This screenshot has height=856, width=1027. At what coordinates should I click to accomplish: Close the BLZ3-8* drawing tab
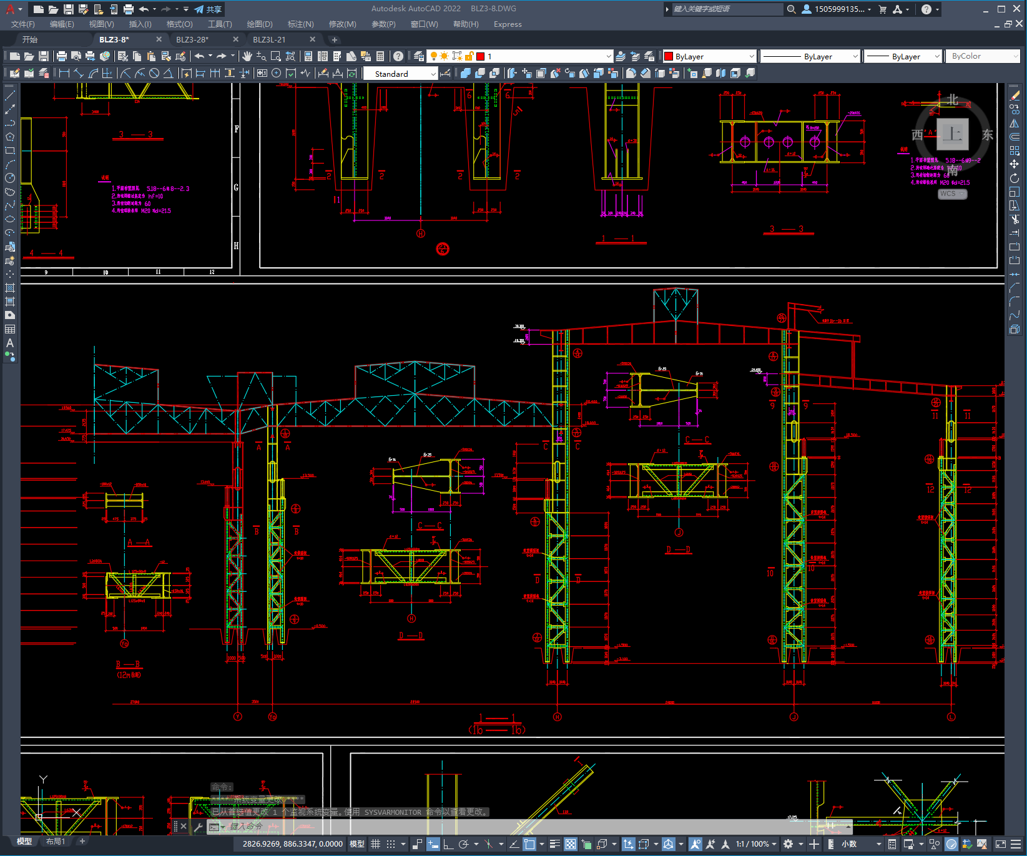pos(159,39)
